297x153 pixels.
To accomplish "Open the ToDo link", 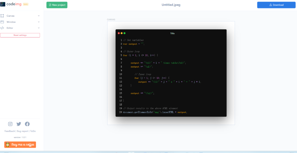I will tap(33, 131).
